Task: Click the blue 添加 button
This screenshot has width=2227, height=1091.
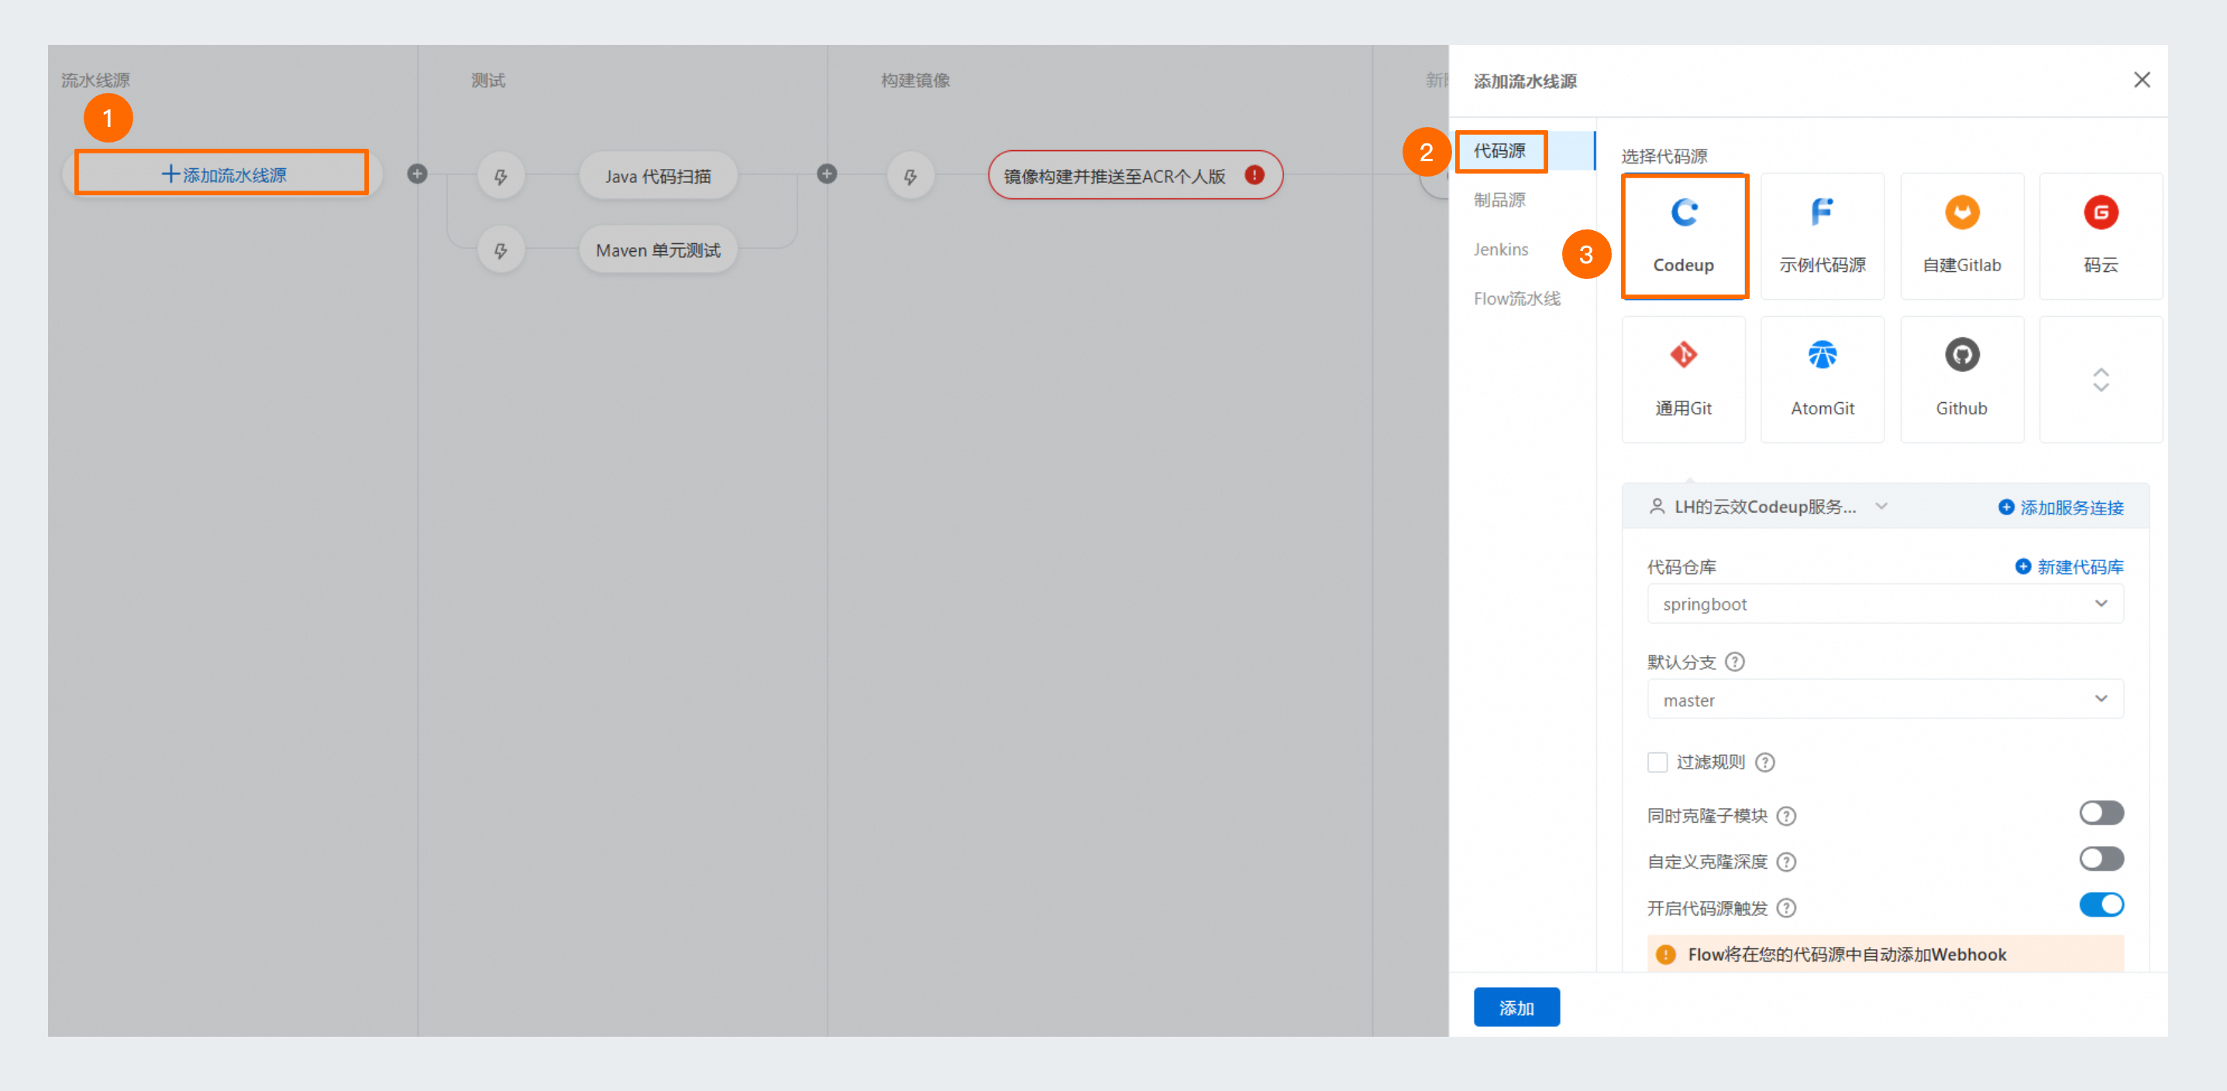Action: pyautogui.click(x=1516, y=1007)
